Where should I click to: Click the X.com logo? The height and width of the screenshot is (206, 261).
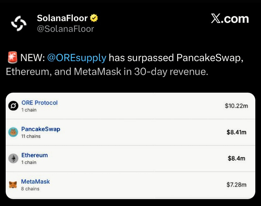point(230,19)
